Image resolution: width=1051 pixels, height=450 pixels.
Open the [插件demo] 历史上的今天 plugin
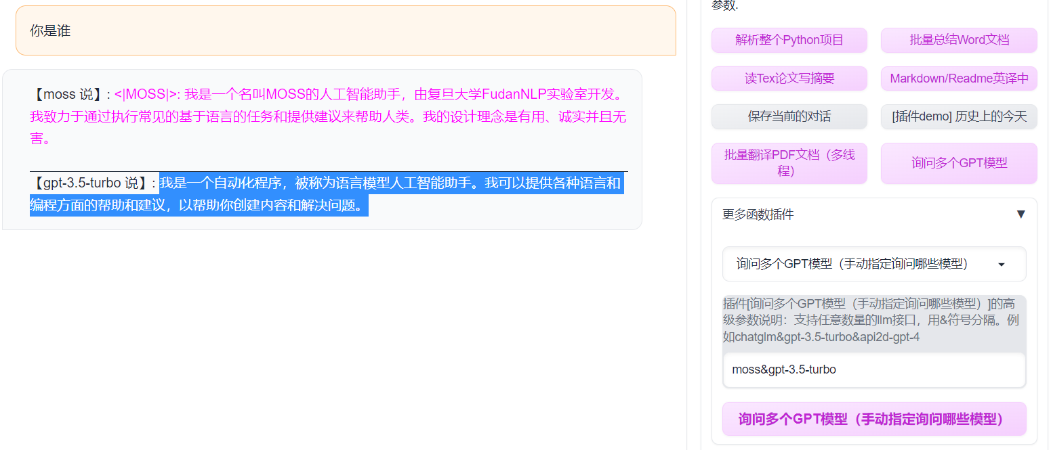[x=959, y=116]
